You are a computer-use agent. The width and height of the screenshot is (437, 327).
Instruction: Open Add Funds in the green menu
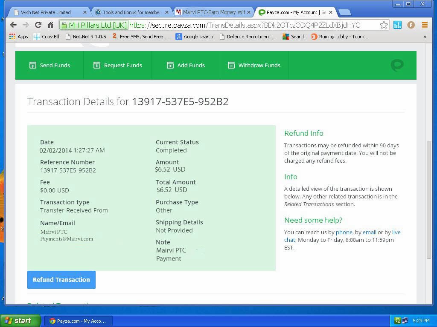click(186, 65)
